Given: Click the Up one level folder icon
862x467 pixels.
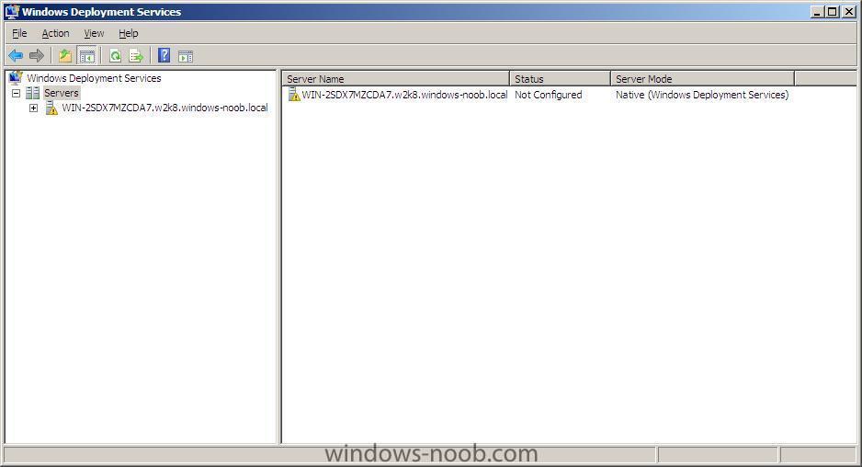Looking at the screenshot, I should (x=65, y=55).
